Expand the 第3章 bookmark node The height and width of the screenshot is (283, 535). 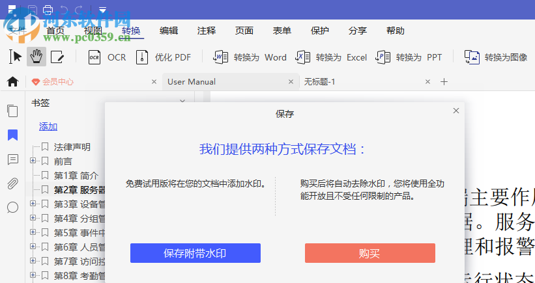(33, 204)
